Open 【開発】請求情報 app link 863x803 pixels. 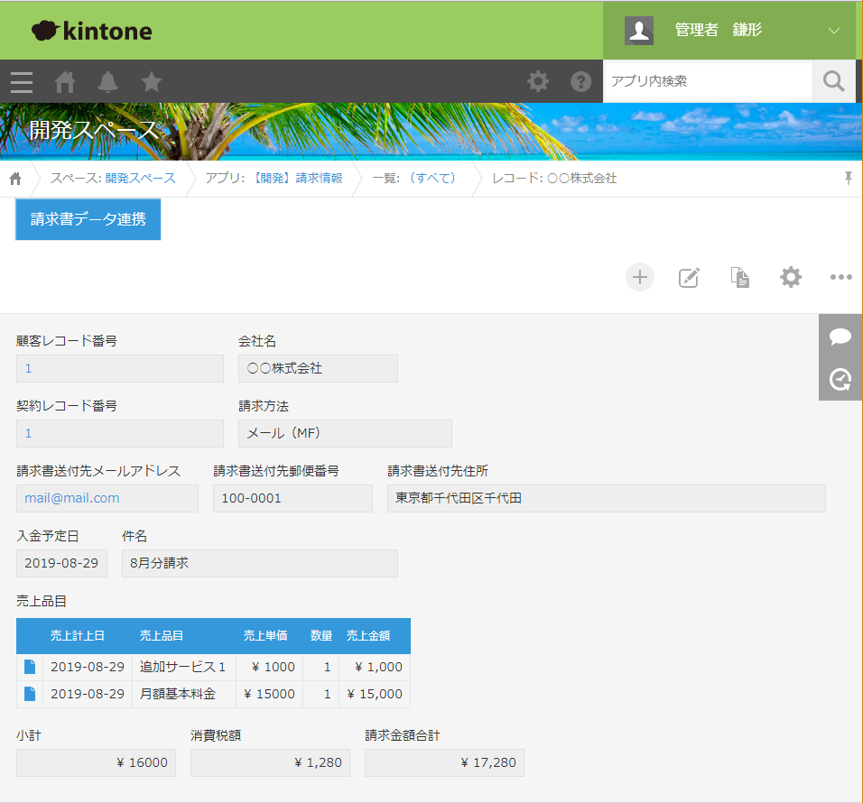(x=297, y=179)
